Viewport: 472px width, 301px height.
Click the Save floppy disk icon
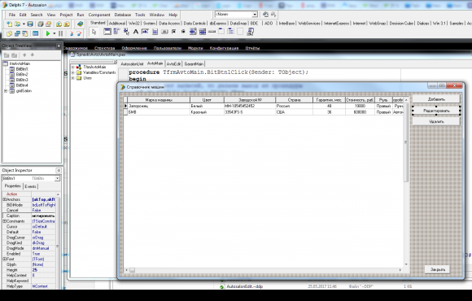(x=30, y=24)
